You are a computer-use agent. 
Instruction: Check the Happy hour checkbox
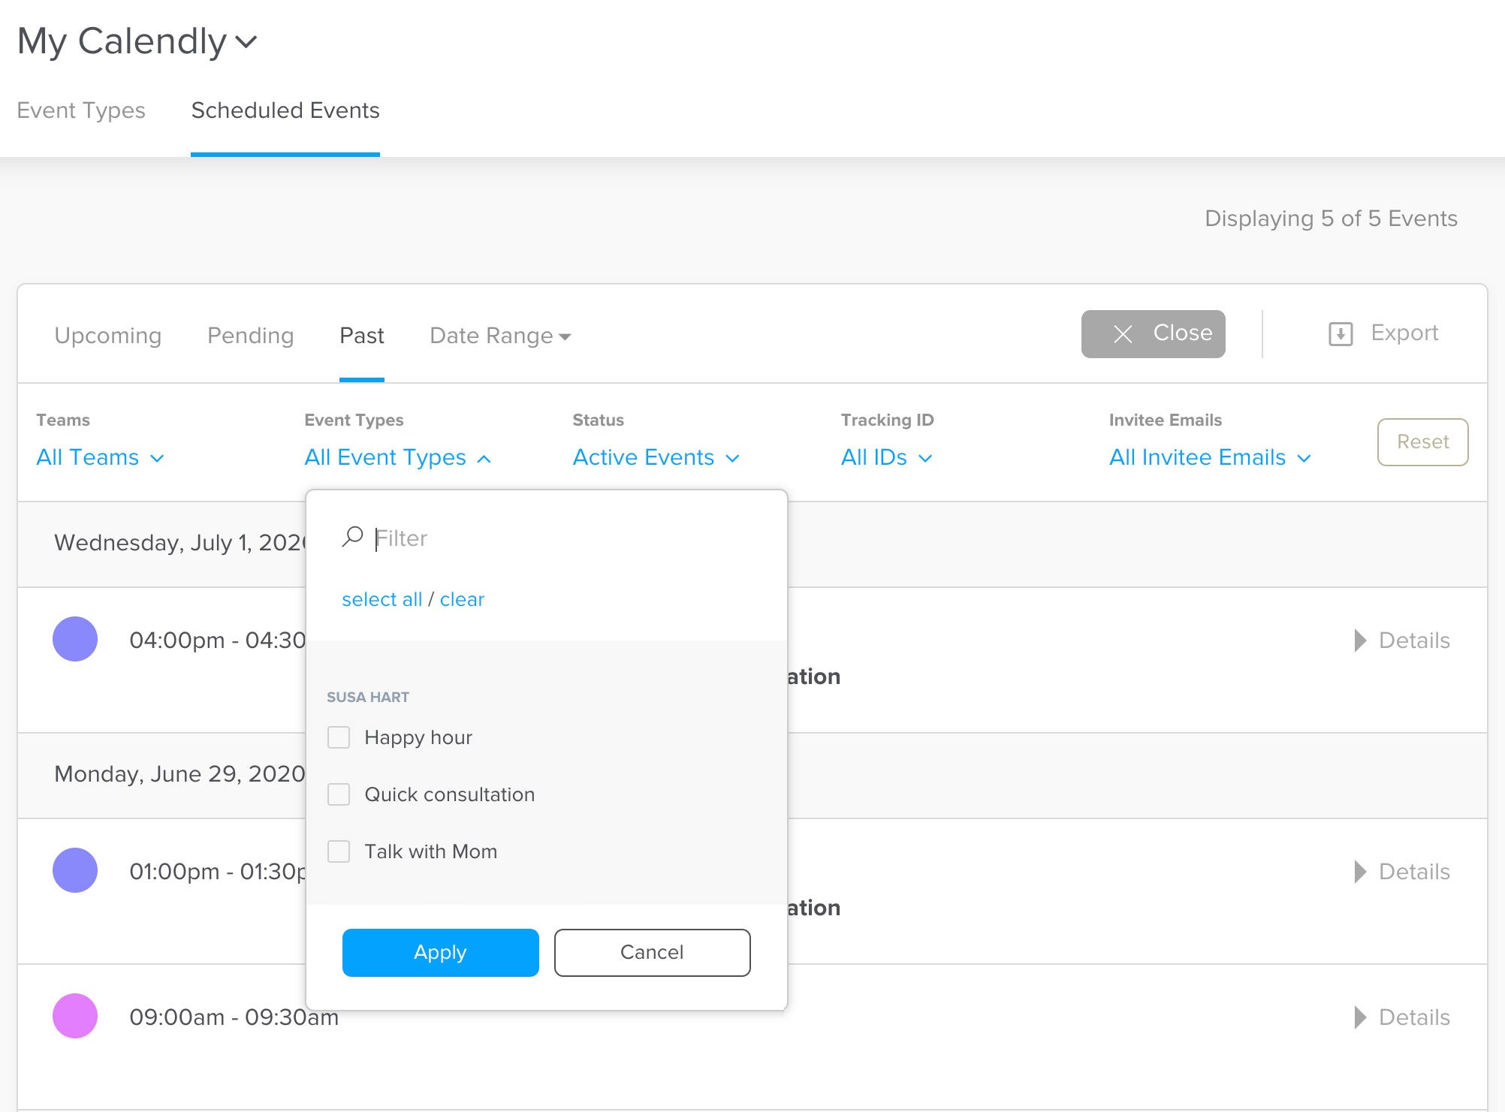pos(339,737)
